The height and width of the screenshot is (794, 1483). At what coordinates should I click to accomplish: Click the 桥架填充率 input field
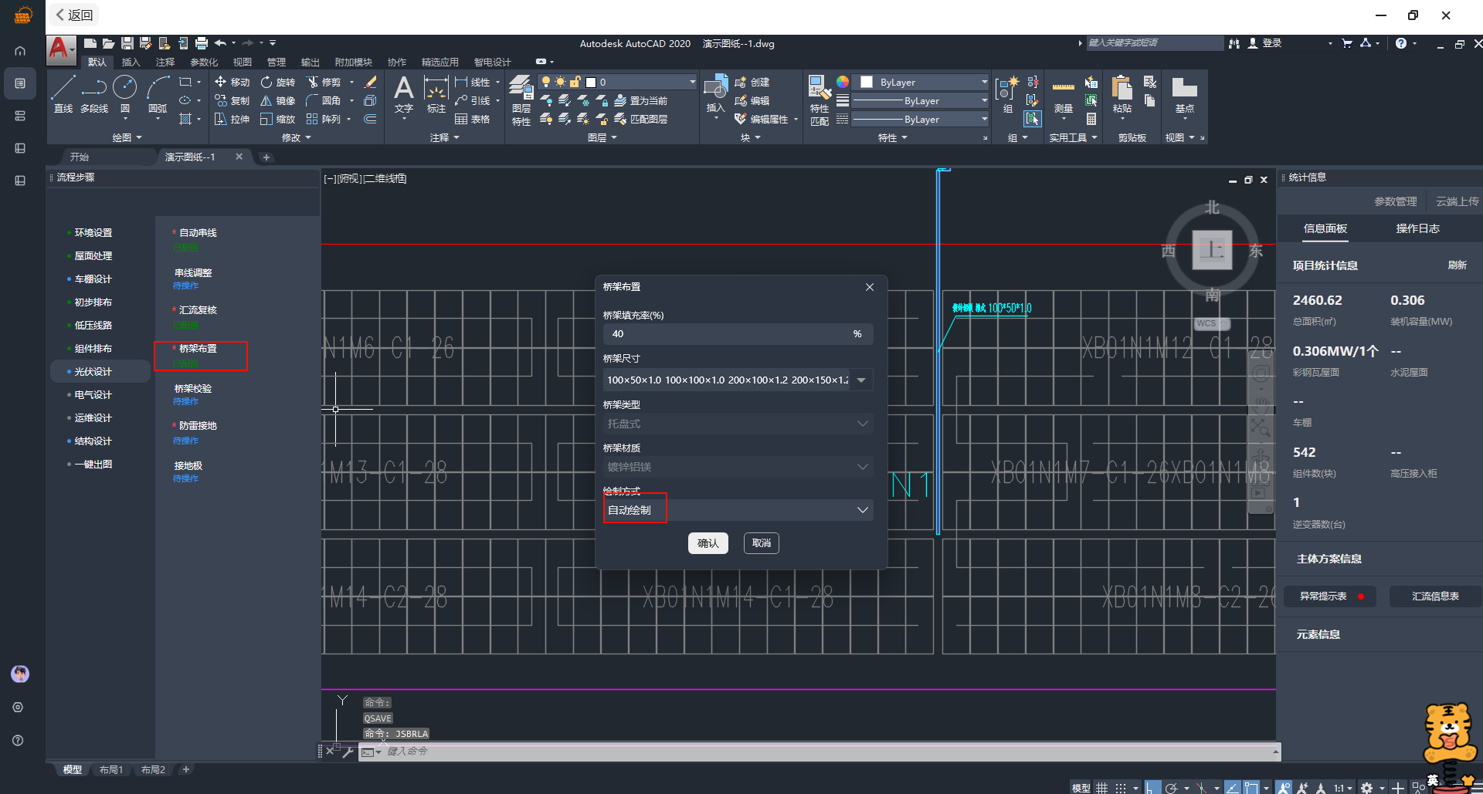pyautogui.click(x=726, y=334)
